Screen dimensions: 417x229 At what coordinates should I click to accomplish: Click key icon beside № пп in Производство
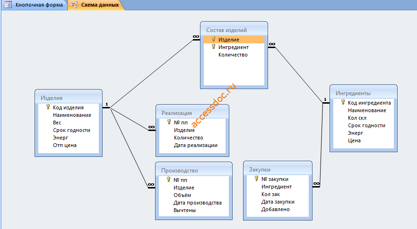point(169,180)
